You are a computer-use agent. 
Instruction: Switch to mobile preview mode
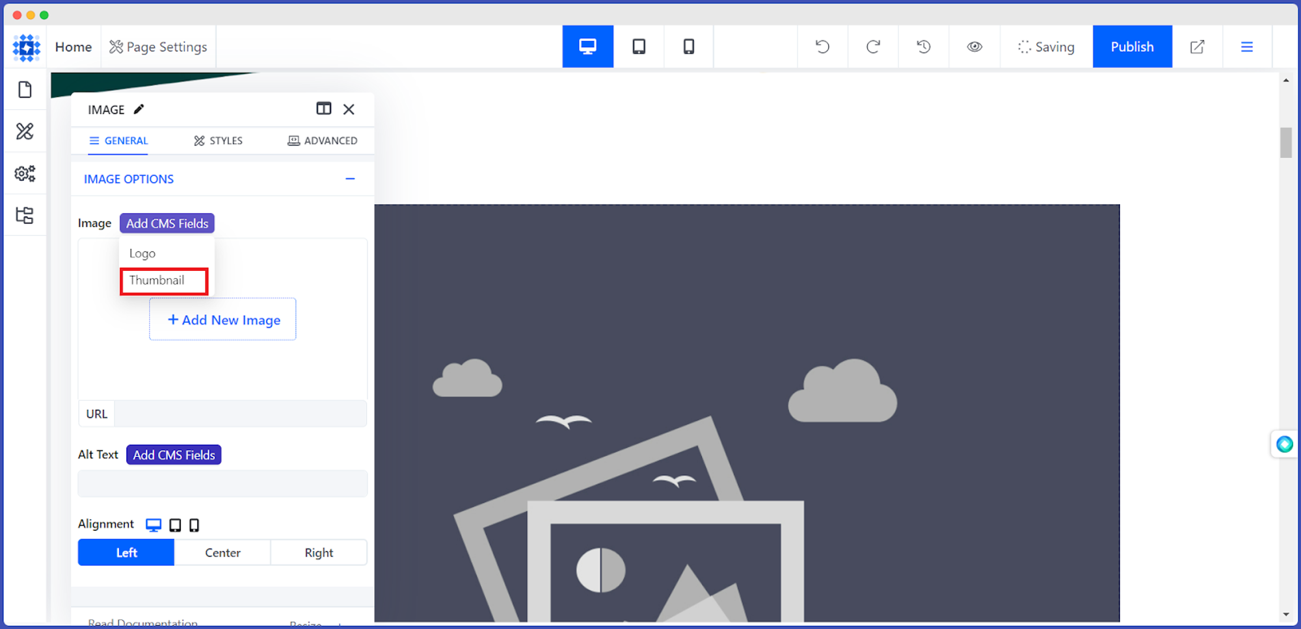click(x=689, y=47)
